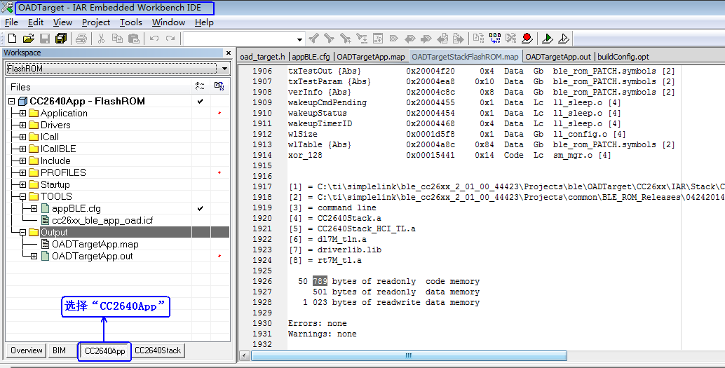Open the toolbar quick search dropdown arrow

click(x=299, y=39)
